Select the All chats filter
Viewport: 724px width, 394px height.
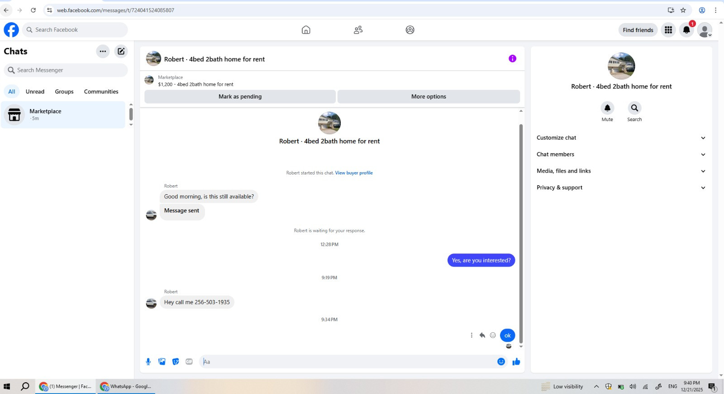click(x=12, y=91)
